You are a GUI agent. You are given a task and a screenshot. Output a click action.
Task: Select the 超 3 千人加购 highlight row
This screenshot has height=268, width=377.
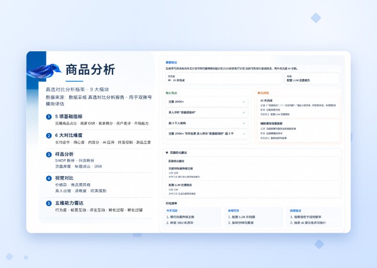click(207, 123)
